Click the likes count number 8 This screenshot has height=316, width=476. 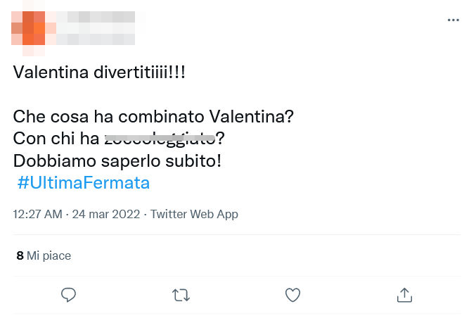point(20,255)
